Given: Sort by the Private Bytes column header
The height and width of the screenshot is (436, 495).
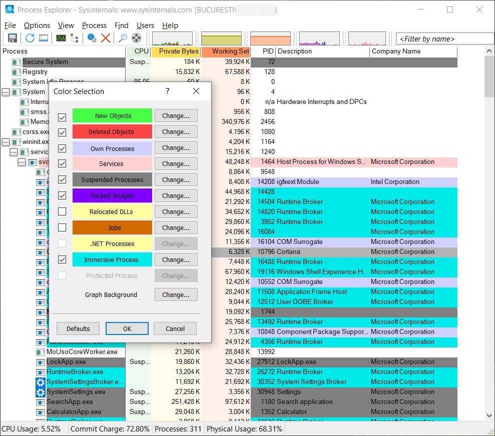Looking at the screenshot, I should coord(176,51).
